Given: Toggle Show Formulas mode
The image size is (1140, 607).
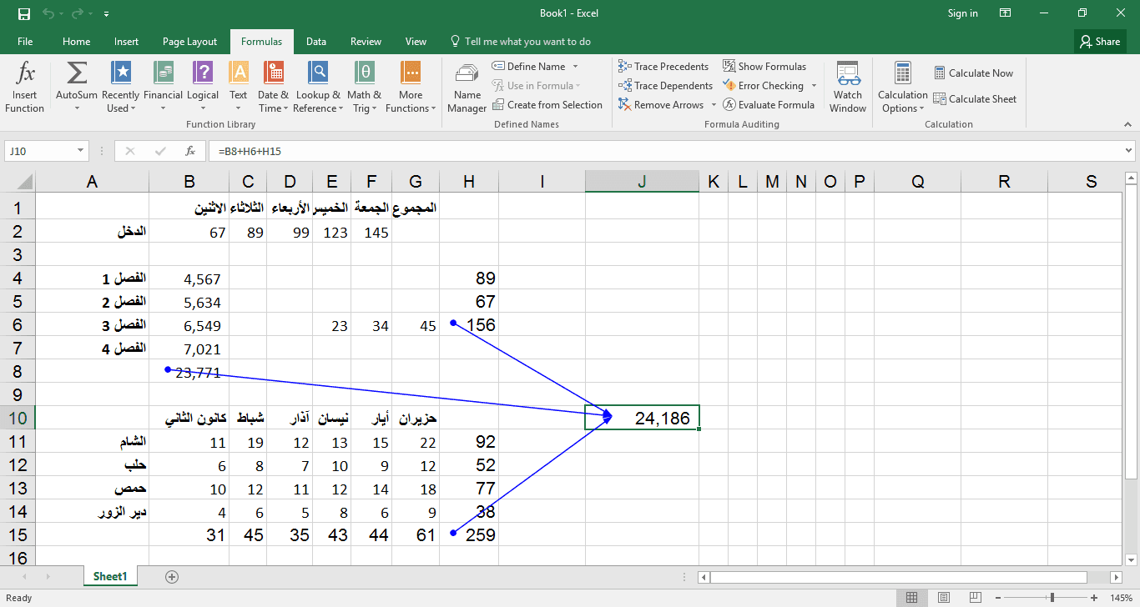Looking at the screenshot, I should pyautogui.click(x=764, y=67).
